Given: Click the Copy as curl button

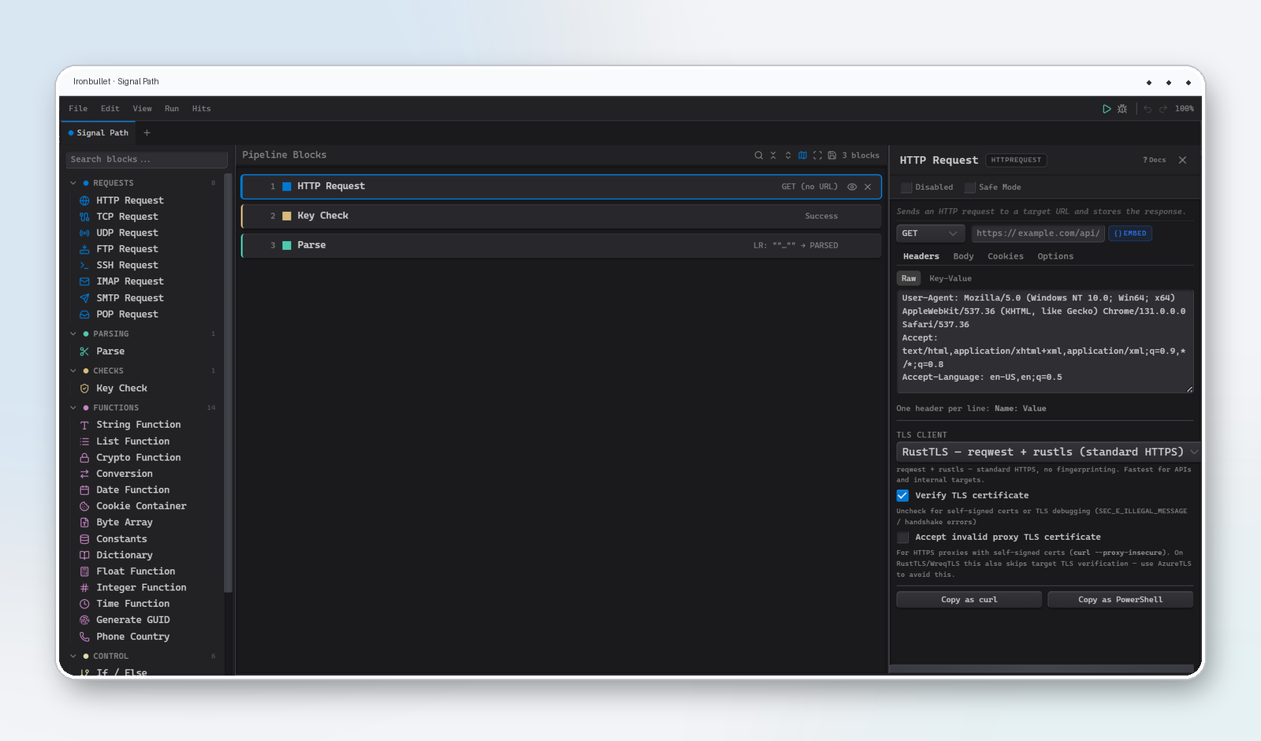Looking at the screenshot, I should pyautogui.click(x=969, y=600).
